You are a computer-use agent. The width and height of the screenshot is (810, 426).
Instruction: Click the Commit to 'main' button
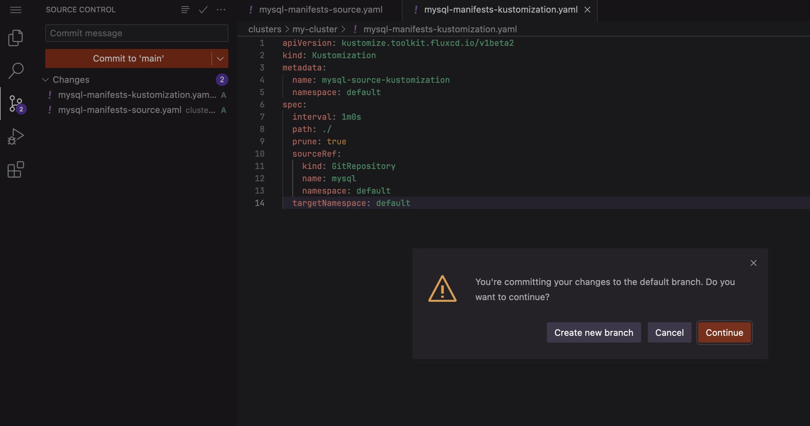click(128, 58)
